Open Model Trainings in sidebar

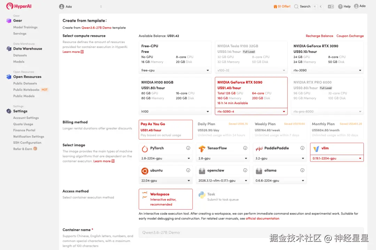click(x=25, y=27)
